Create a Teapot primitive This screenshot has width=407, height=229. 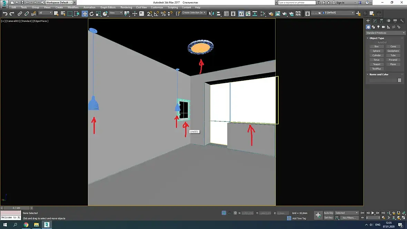(376, 64)
